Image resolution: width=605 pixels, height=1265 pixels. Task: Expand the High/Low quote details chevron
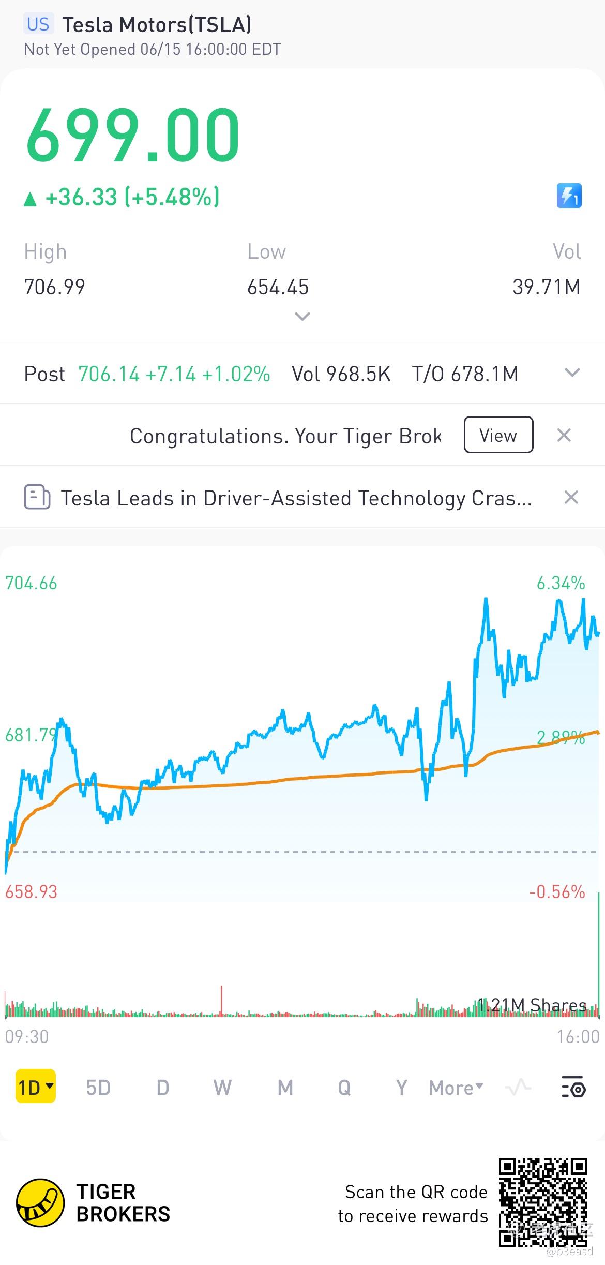click(x=303, y=316)
